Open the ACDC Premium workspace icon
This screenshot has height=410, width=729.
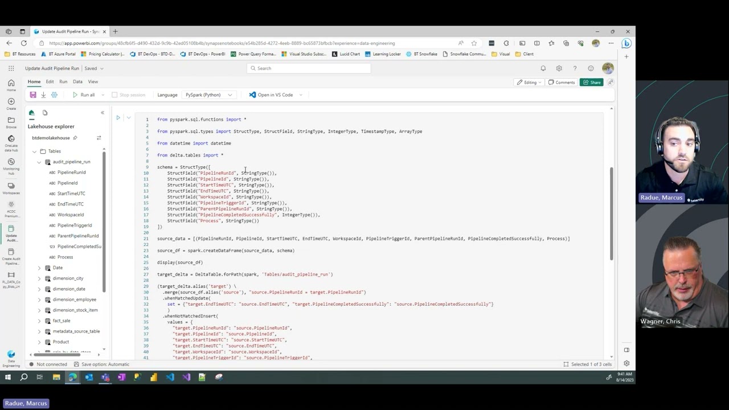click(11, 208)
